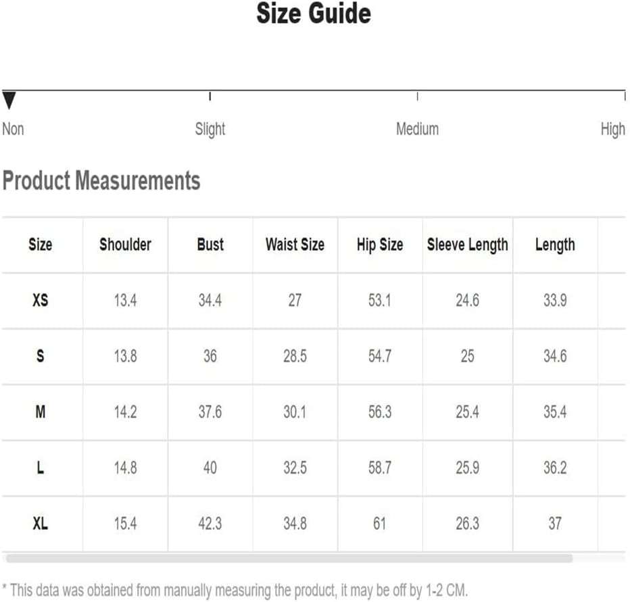This screenshot has width=630, height=602.
Task: Click the Length column header
Action: click(555, 245)
